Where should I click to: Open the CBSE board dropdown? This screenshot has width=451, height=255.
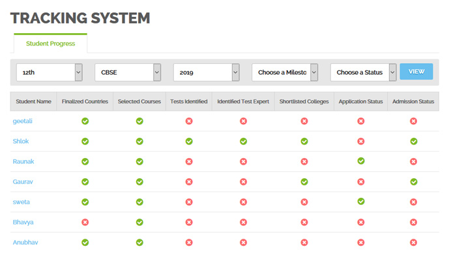pyautogui.click(x=128, y=72)
